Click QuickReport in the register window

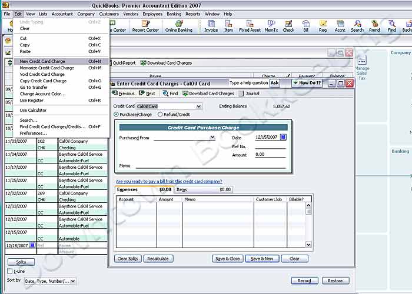122,63
